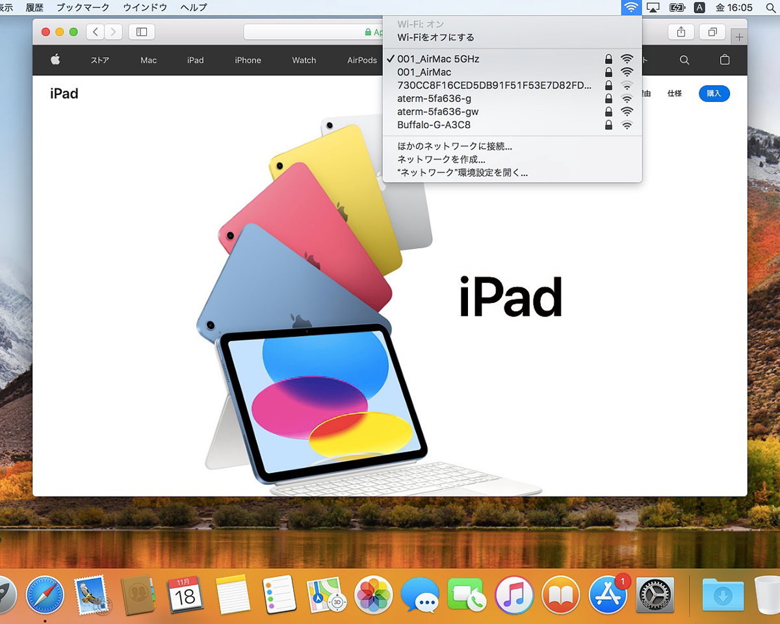
Task: Go forward in Safari
Action: tap(113, 32)
